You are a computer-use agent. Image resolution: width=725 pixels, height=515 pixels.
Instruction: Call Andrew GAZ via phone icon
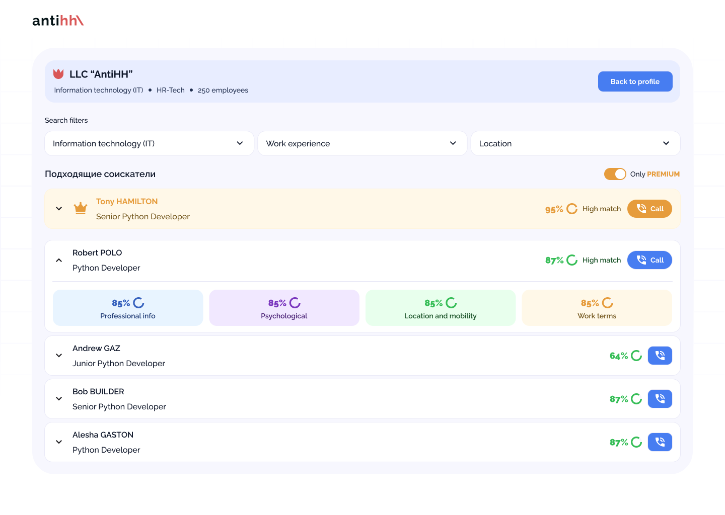[660, 356]
